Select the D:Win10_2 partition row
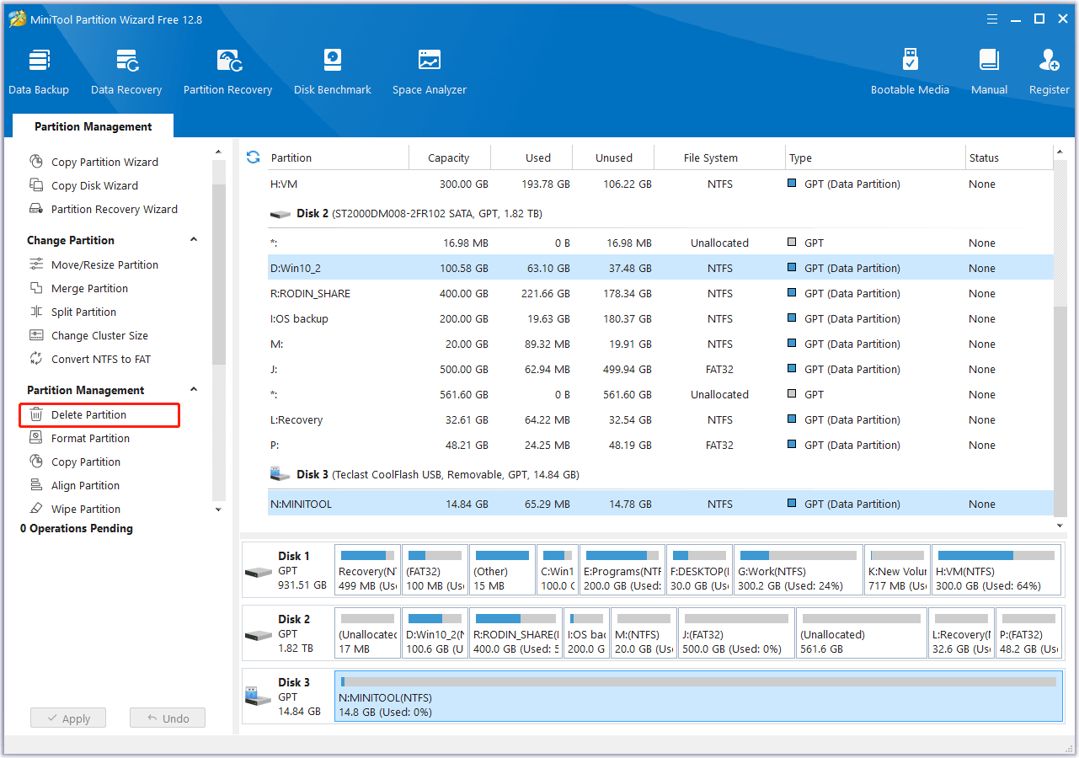Image resolution: width=1079 pixels, height=758 pixels. tap(660, 268)
